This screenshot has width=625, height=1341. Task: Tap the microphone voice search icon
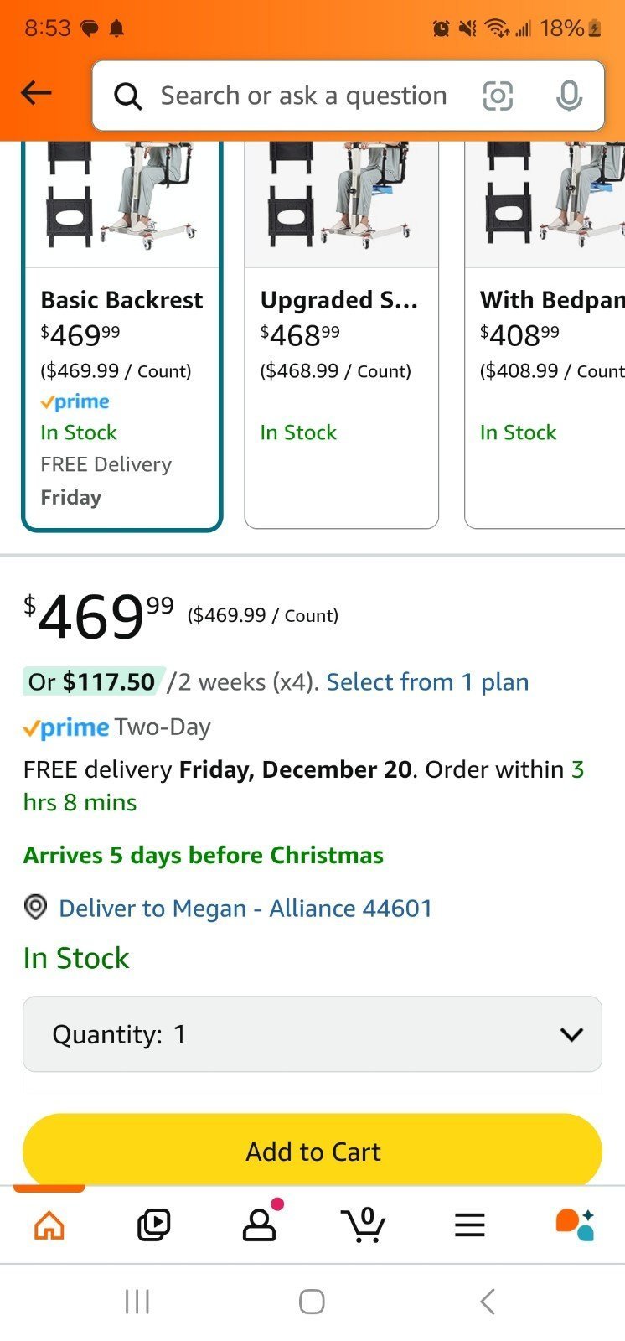(x=569, y=96)
